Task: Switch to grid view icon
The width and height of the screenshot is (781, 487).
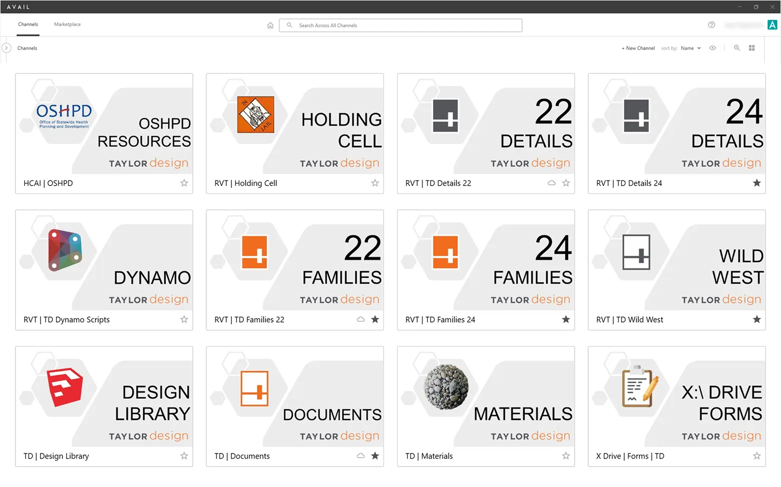Action: [x=751, y=48]
